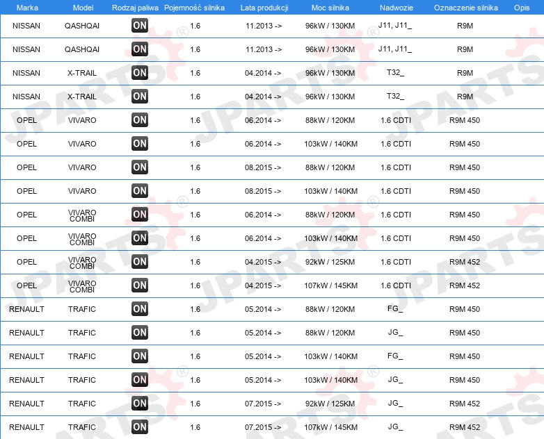Select 92kW / 125KM in Renault Trafic row
This screenshot has width=544, height=439.
(x=330, y=404)
